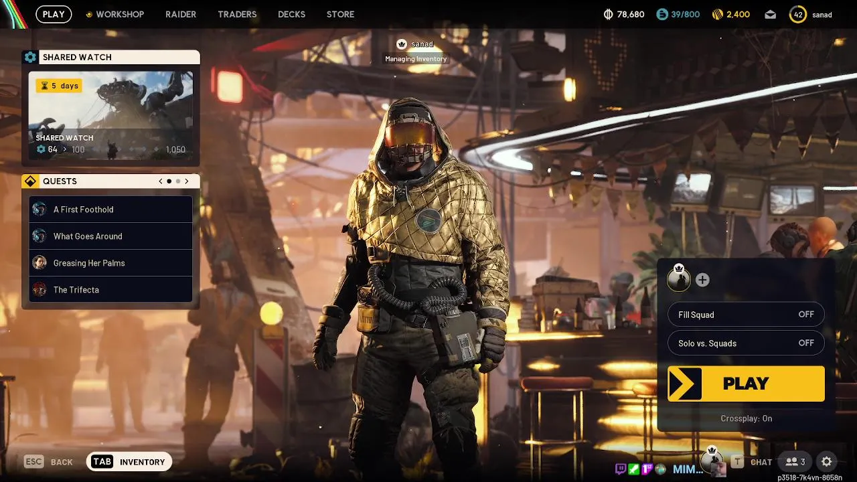Click the Shared Watch gear icon
This screenshot has height=482, width=857.
30,57
